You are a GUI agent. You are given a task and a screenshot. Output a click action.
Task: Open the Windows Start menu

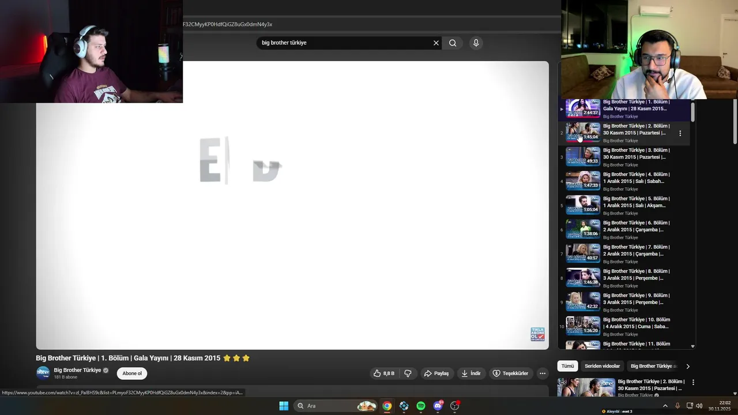284,406
